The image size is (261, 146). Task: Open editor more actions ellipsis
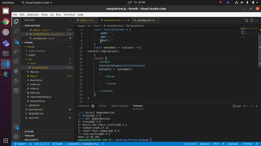[257, 20]
